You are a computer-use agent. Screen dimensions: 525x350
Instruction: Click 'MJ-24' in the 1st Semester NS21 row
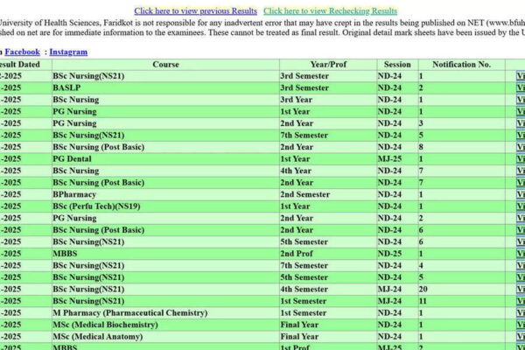397,301
